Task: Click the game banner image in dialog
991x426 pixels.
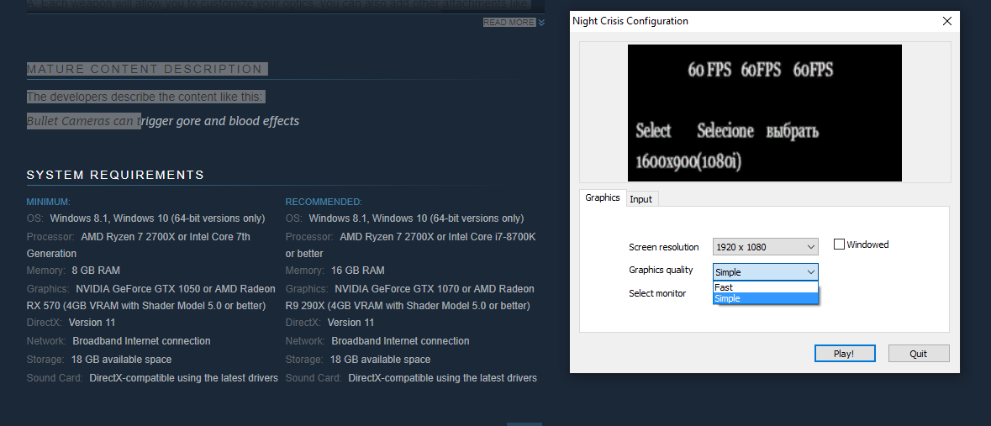Action: 765,113
